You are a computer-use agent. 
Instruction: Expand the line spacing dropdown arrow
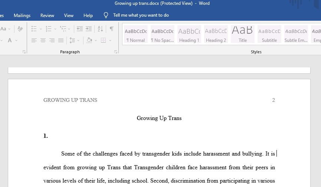pyautogui.click(x=78, y=40)
